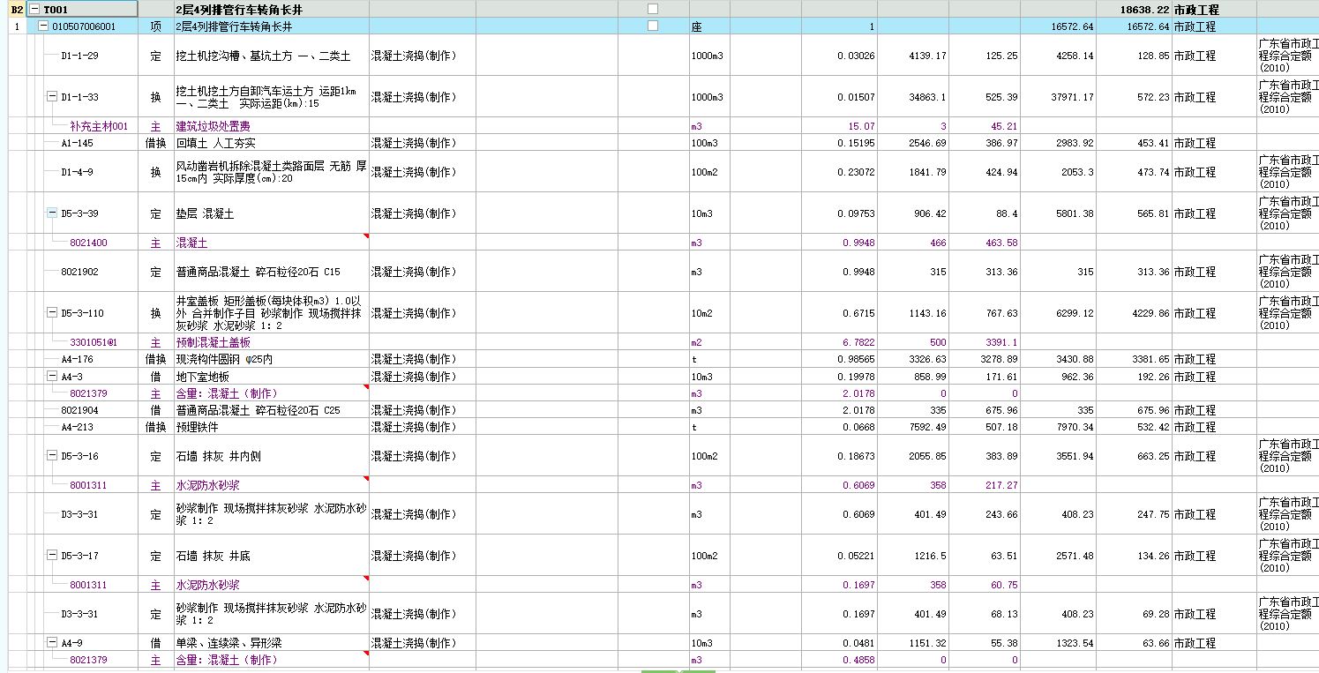1319x673 pixels.
Task: Click name cell 预埋铁件
Action: coord(197,427)
